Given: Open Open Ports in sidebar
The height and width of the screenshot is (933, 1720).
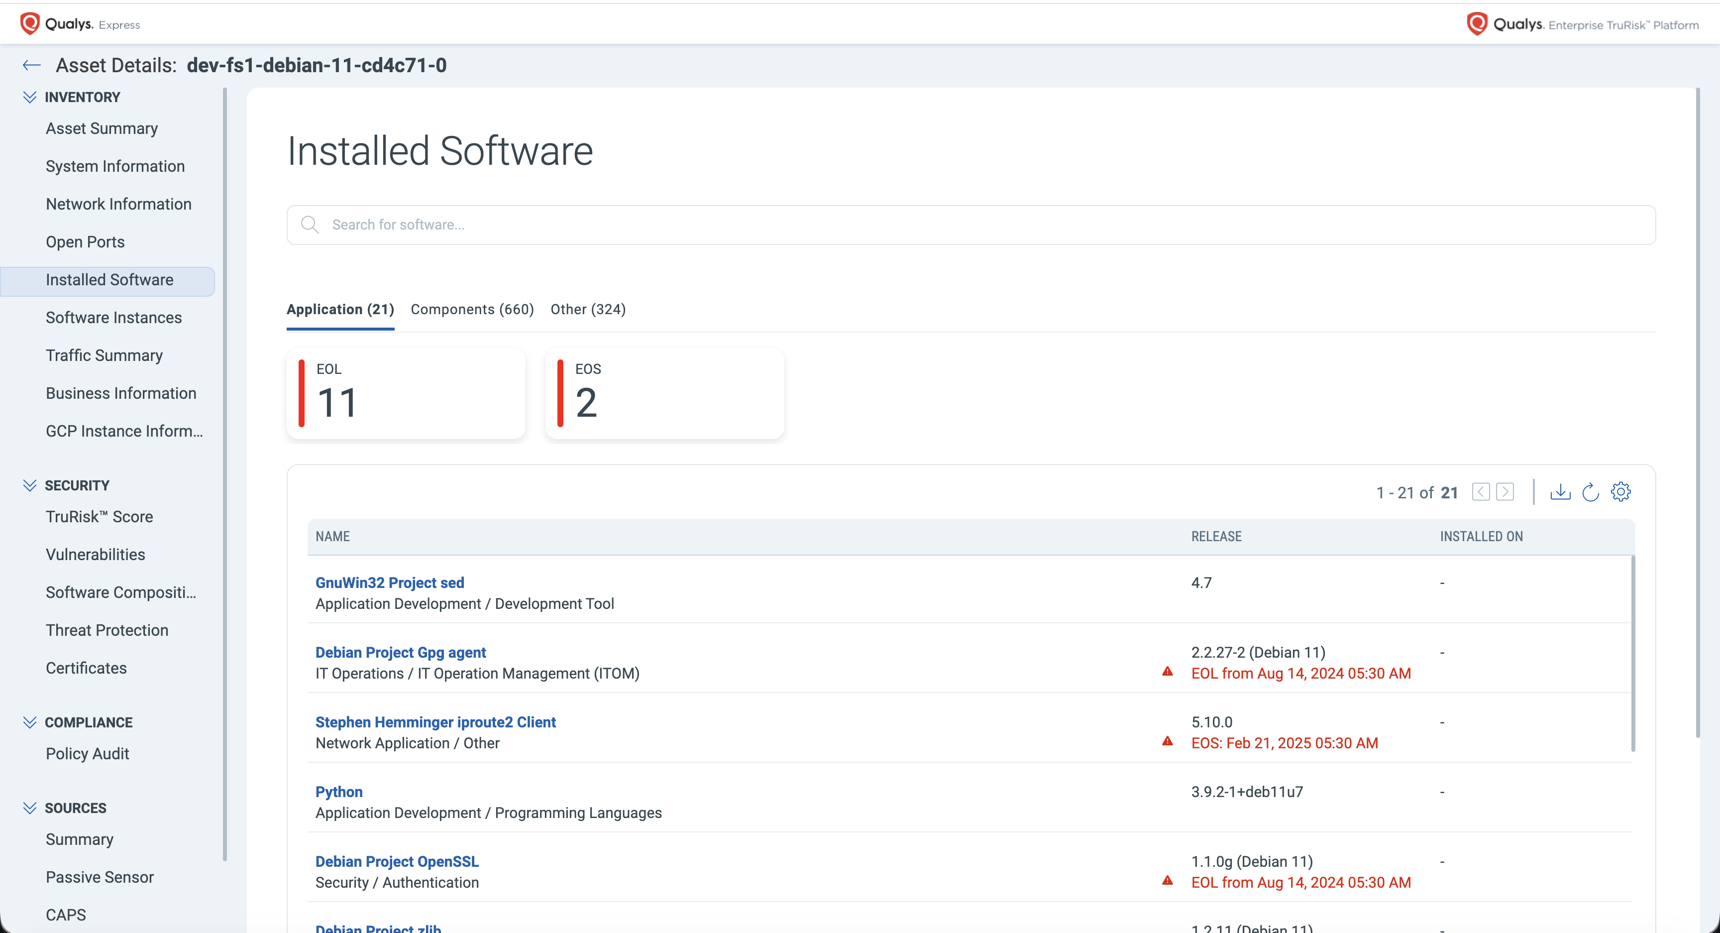Looking at the screenshot, I should click(x=85, y=242).
